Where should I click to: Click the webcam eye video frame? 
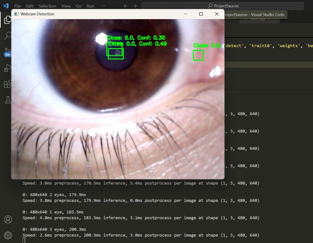[x=118, y=99]
